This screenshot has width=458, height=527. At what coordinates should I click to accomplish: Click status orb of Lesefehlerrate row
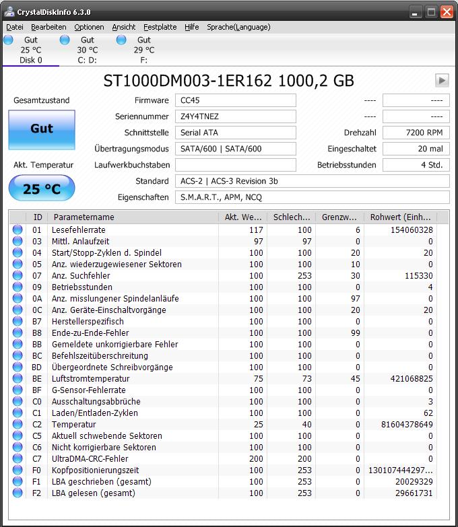[x=18, y=230]
